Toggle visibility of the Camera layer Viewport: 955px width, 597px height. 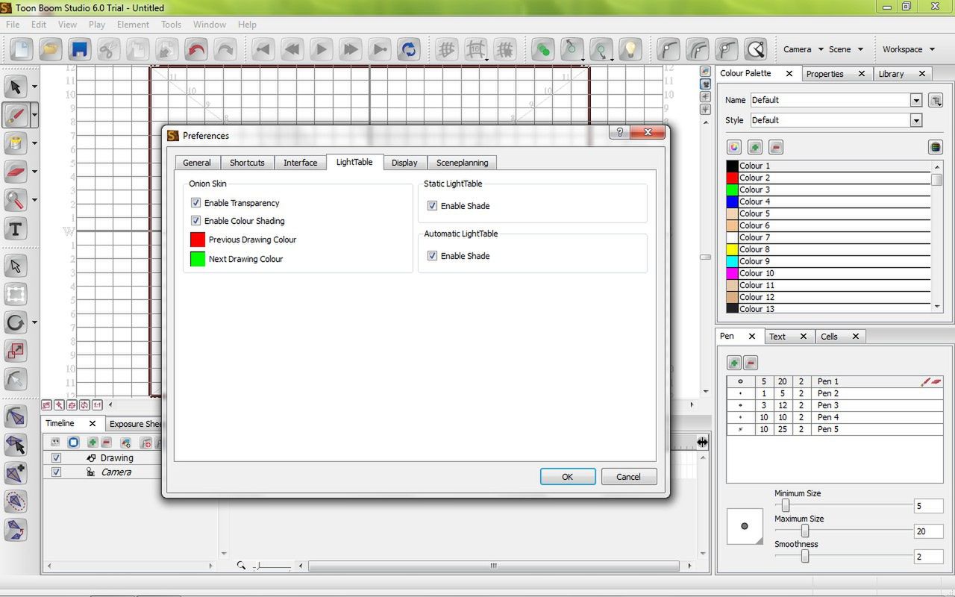coord(56,472)
